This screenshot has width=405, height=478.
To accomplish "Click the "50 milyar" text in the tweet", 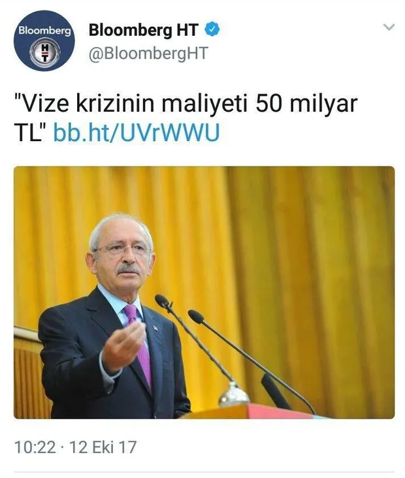I will (x=306, y=104).
